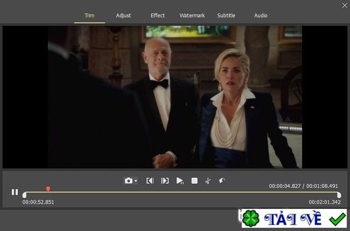Set trim end point bracket icon
Screen dimensions: 350x231
pyautogui.click(x=165, y=180)
